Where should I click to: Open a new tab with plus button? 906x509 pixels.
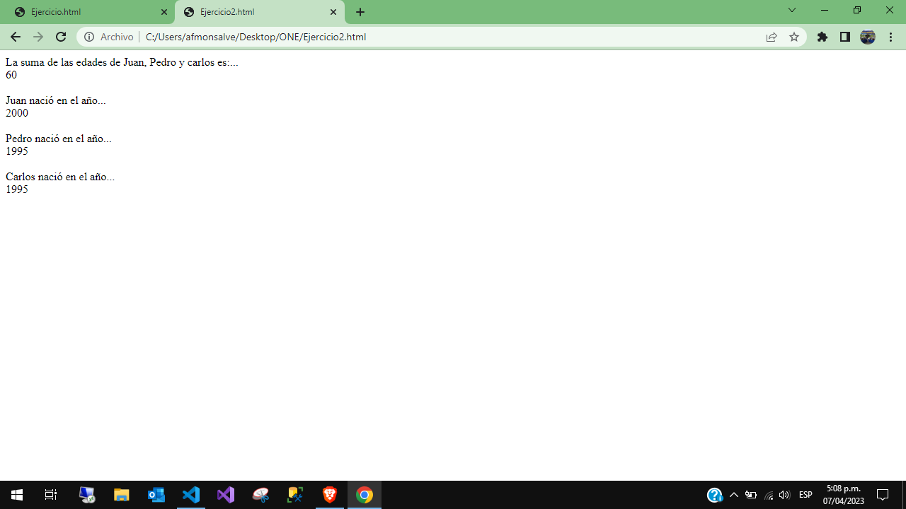pyautogui.click(x=360, y=12)
